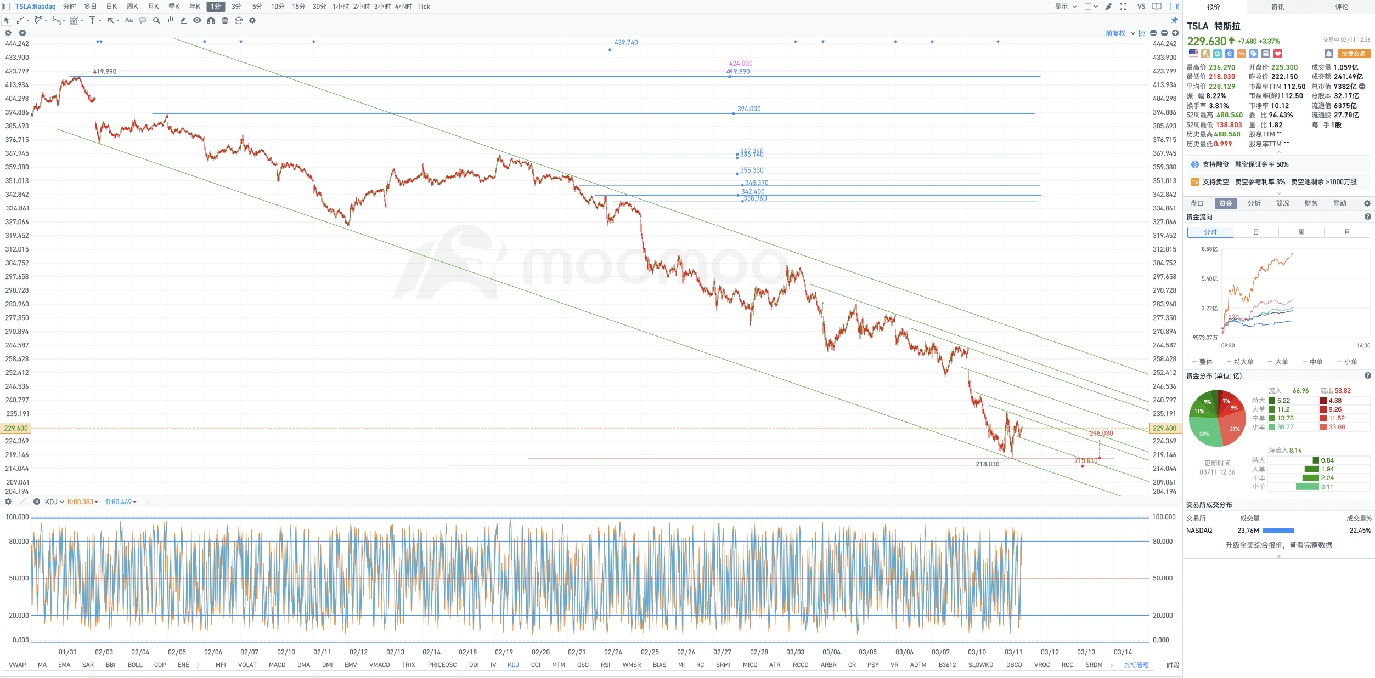1375x678 pixels.
Task: Select 日 capital flow period
Action: coord(1256,232)
